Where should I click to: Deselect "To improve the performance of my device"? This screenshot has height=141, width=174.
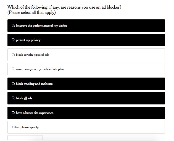tap(86, 25)
